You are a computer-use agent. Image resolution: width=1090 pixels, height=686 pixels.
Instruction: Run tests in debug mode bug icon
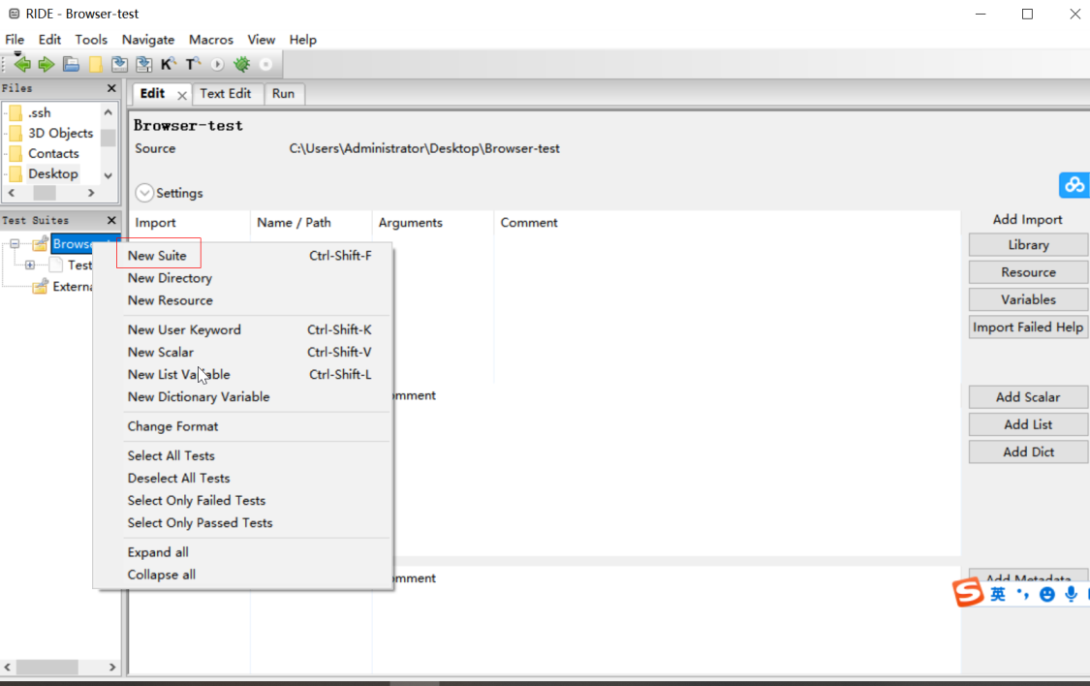[241, 65]
